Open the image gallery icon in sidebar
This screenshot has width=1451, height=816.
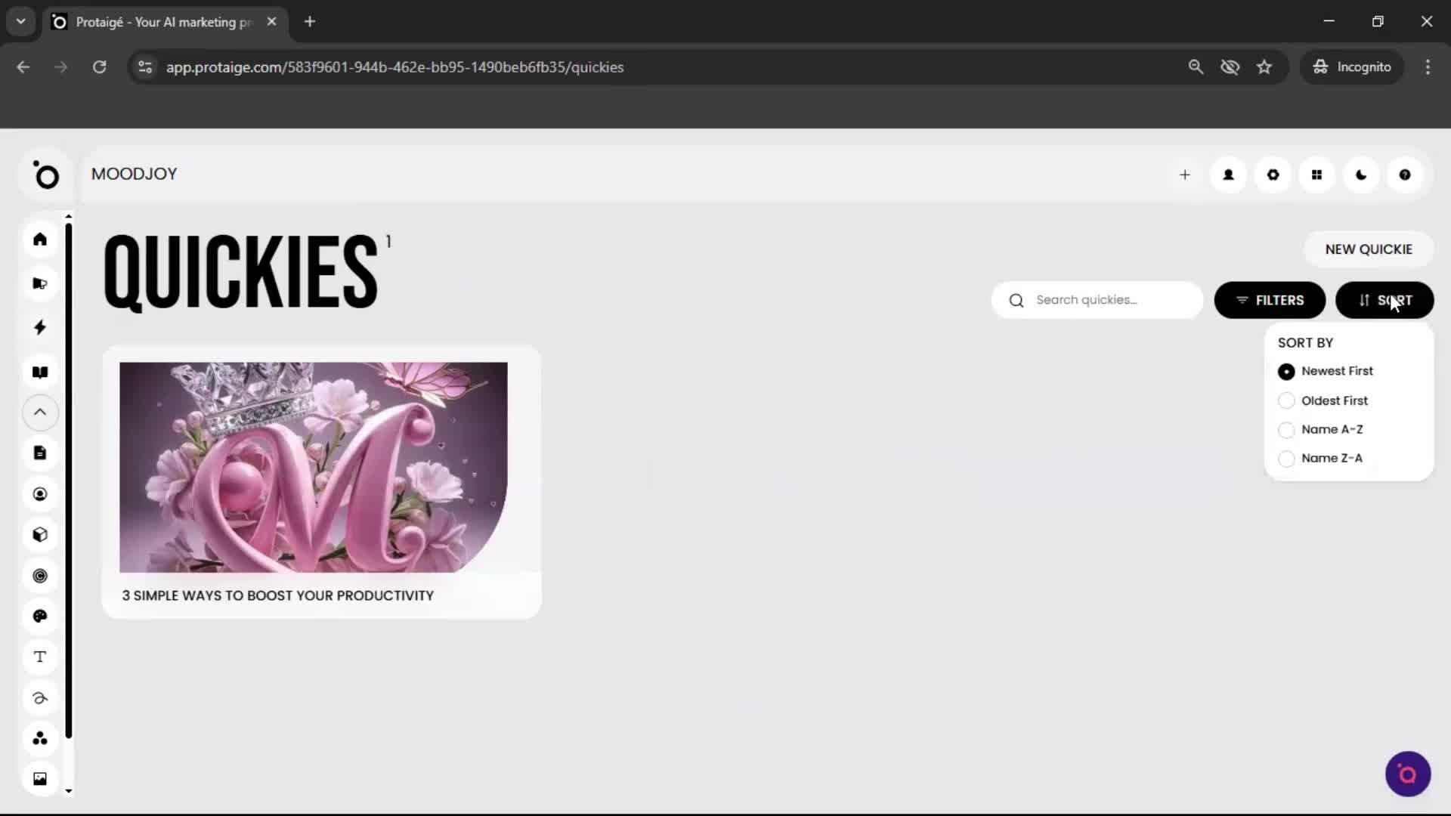coord(40,778)
